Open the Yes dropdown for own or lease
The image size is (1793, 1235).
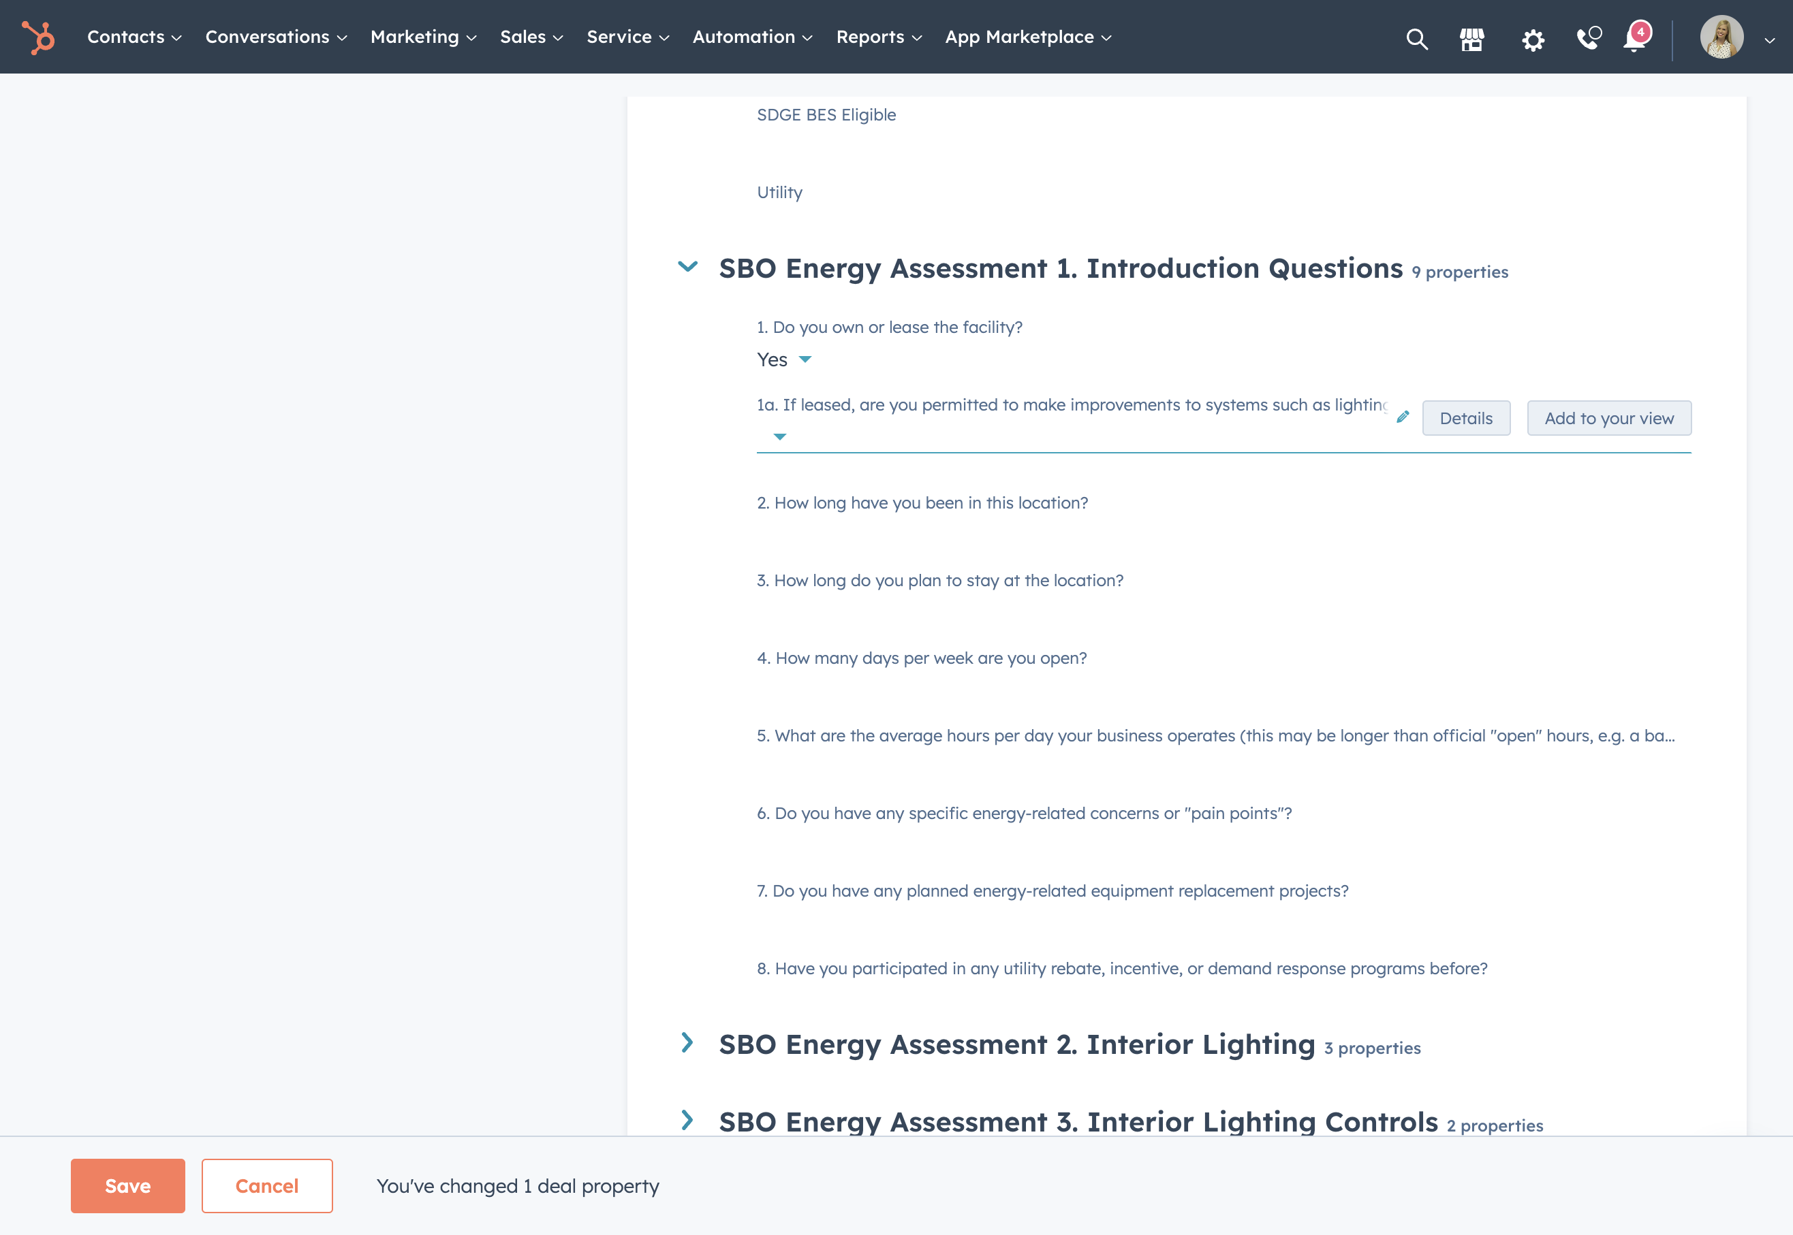784,360
